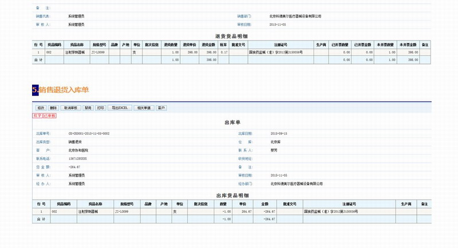The width and height of the screenshot is (458, 248).
Task: Click phone number 13671283XXX field
Action: tap(78, 158)
